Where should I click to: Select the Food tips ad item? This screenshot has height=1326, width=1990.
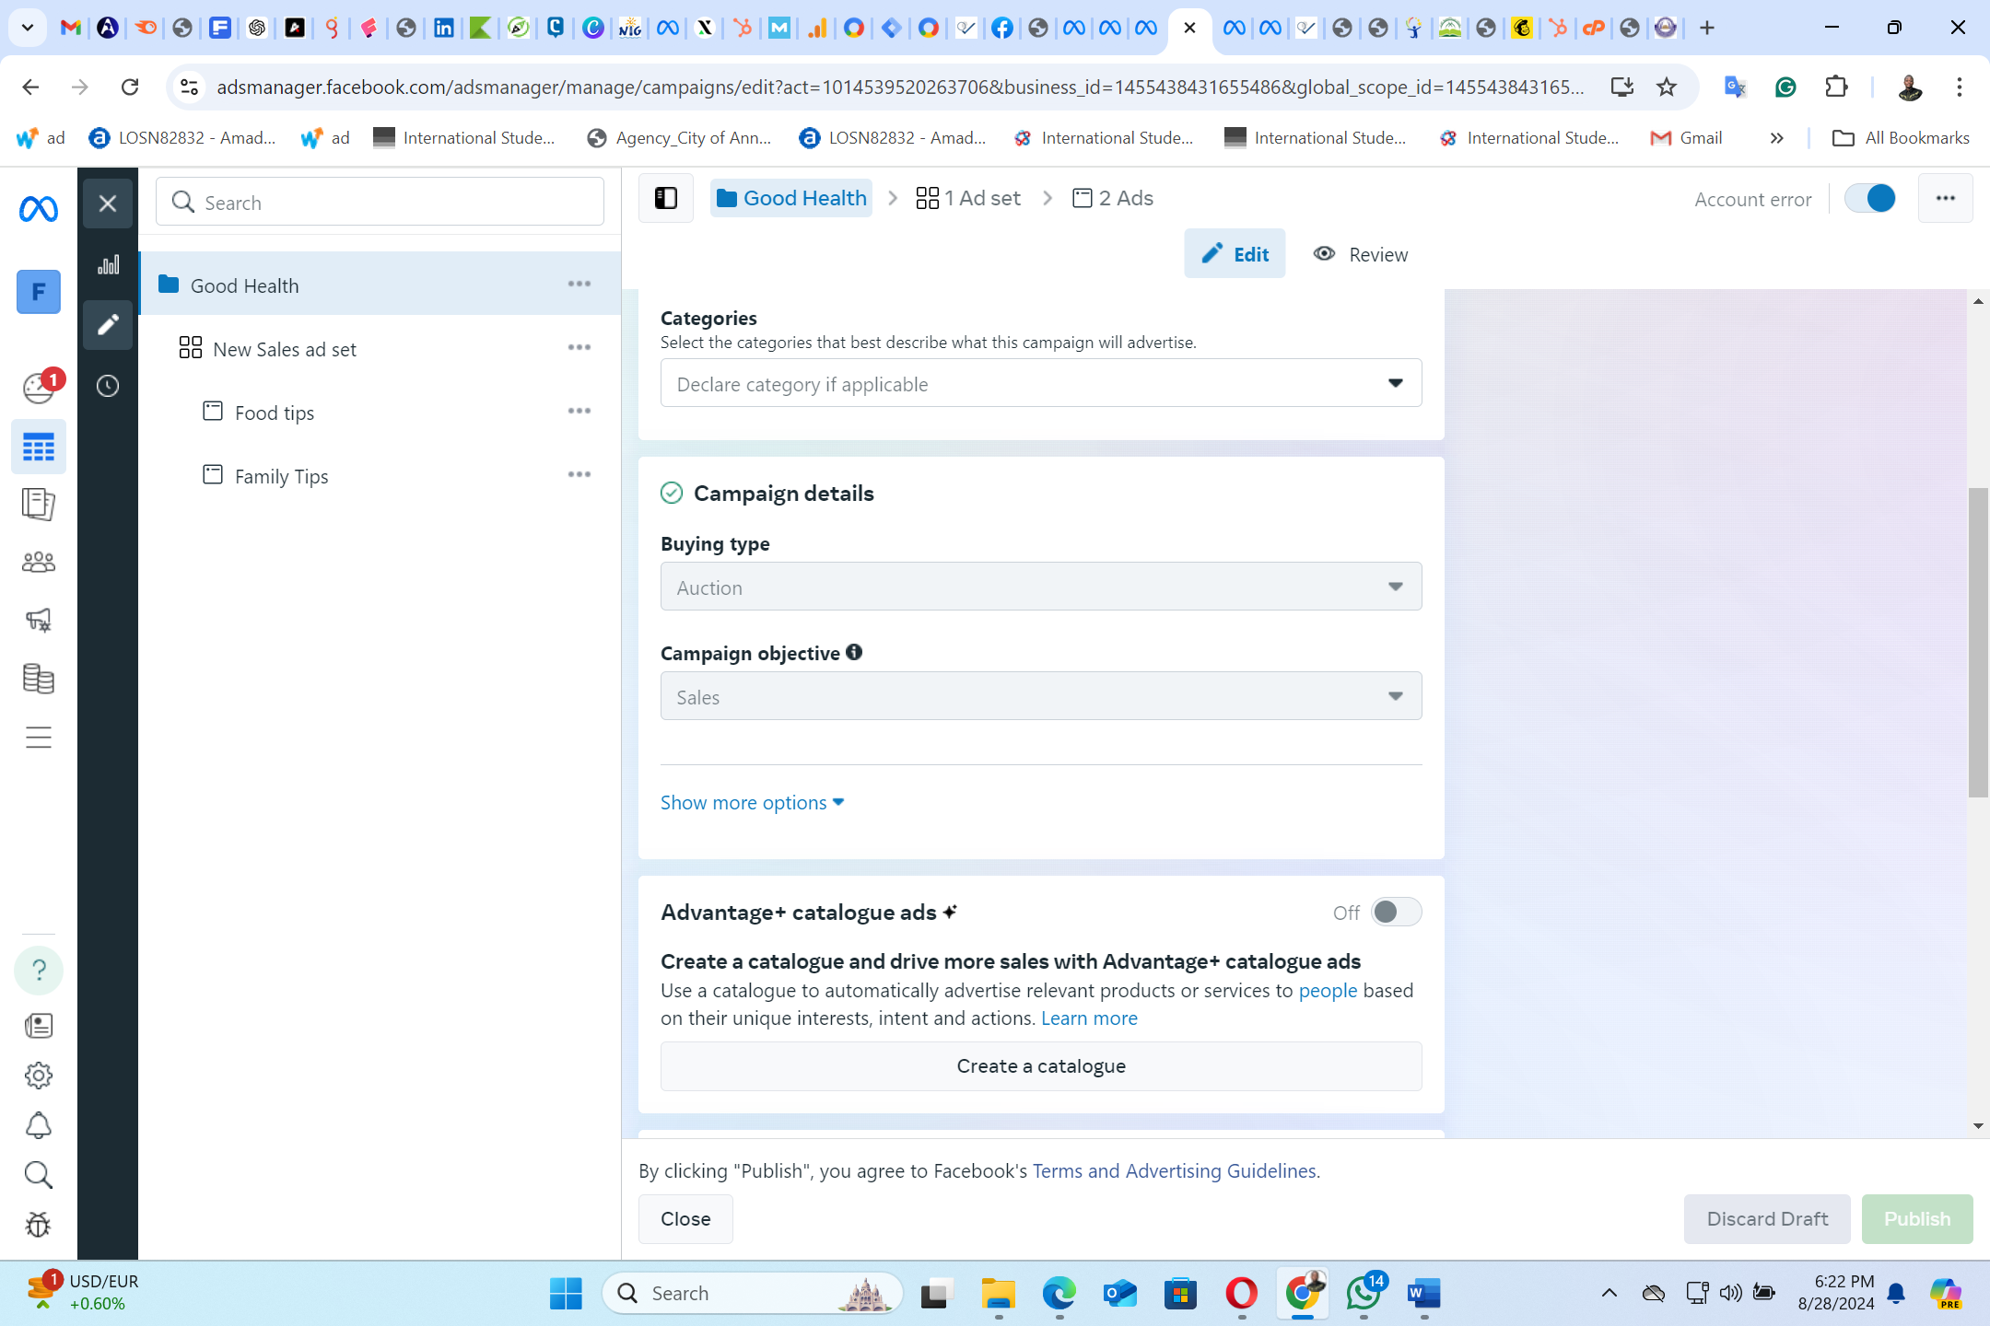coord(275,413)
